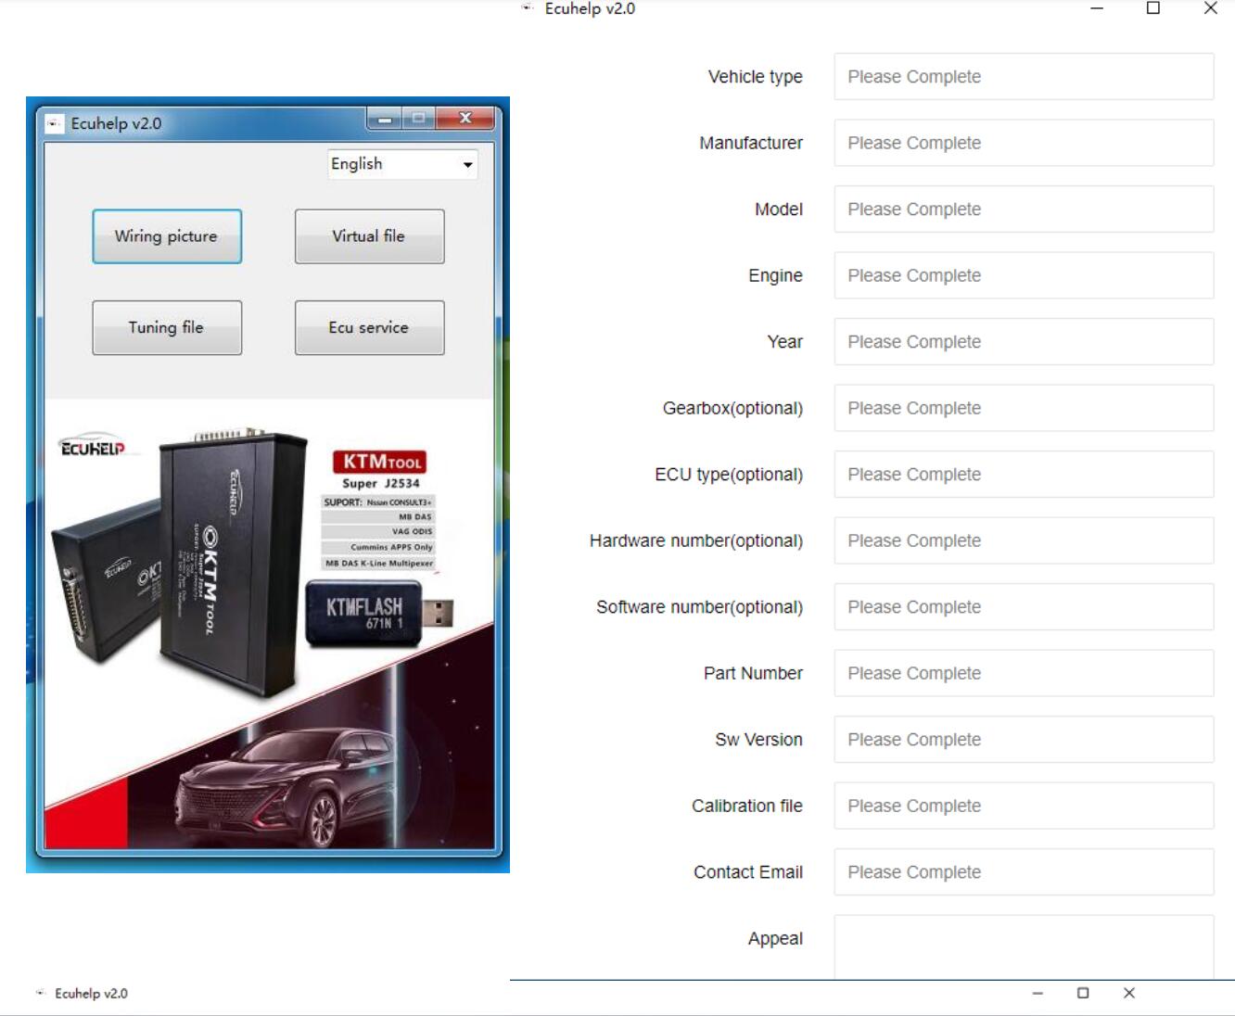The image size is (1235, 1016).
Task: Click the Vehicle type input field
Action: 1023,77
